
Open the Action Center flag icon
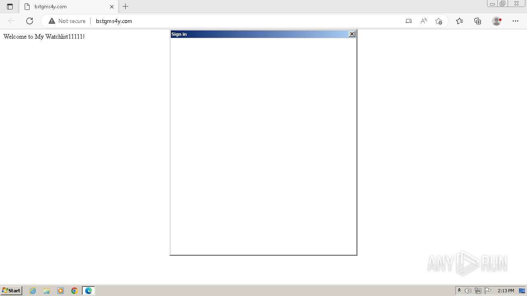tap(488, 291)
